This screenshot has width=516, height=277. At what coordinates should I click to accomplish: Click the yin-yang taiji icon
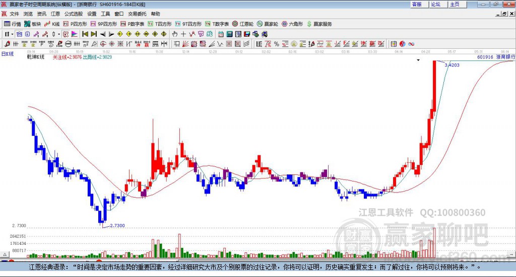[402, 44]
